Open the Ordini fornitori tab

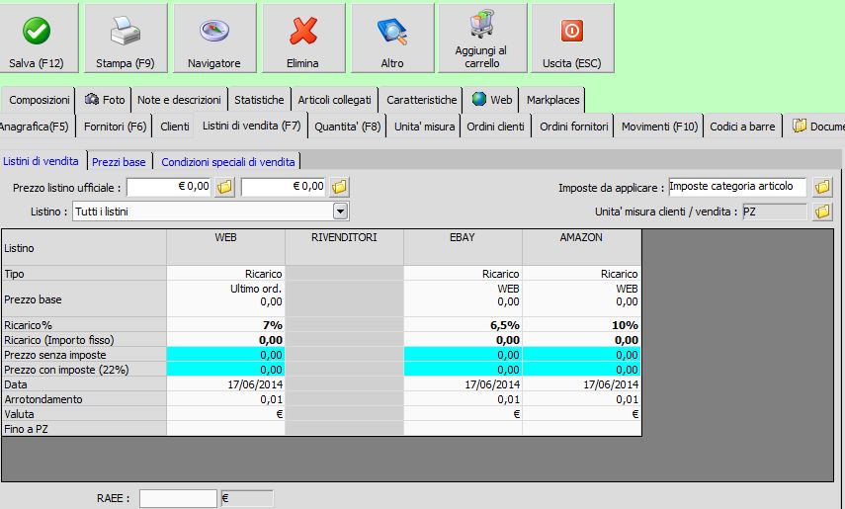574,127
